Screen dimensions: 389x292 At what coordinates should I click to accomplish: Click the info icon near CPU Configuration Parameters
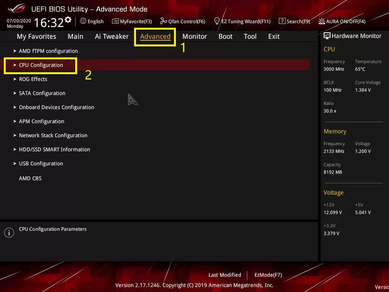[9, 232]
